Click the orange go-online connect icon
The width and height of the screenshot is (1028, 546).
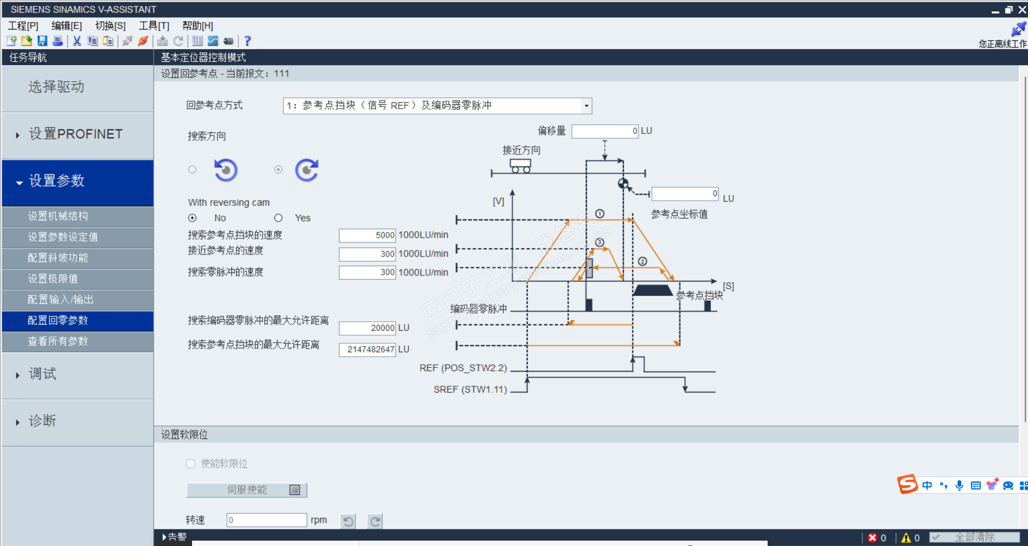click(143, 41)
